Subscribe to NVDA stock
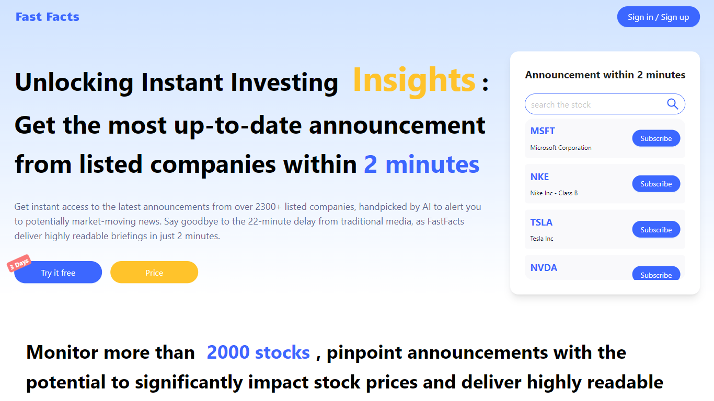This screenshot has height=401, width=714. pos(656,274)
